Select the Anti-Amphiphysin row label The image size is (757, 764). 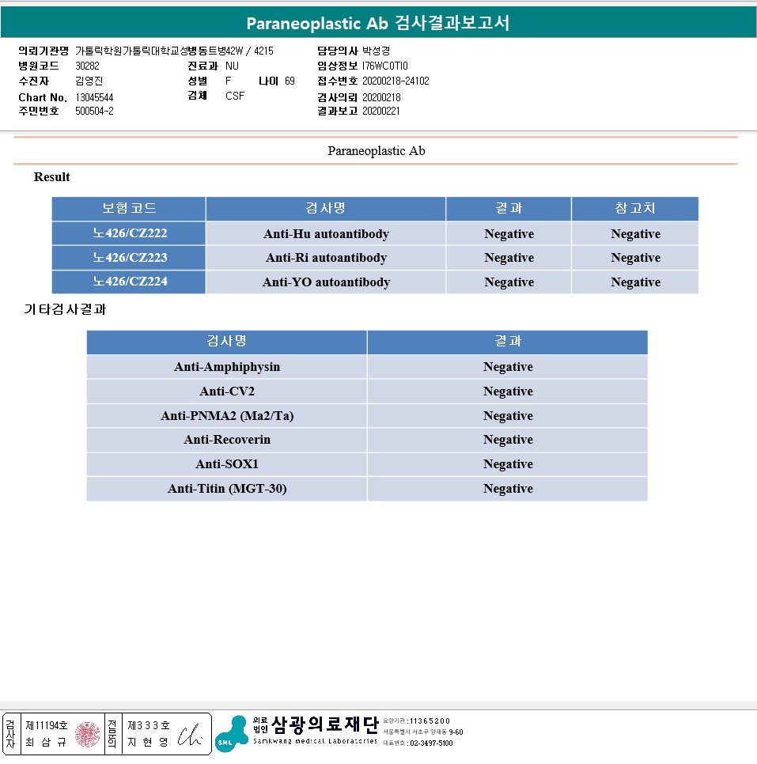coord(227,367)
